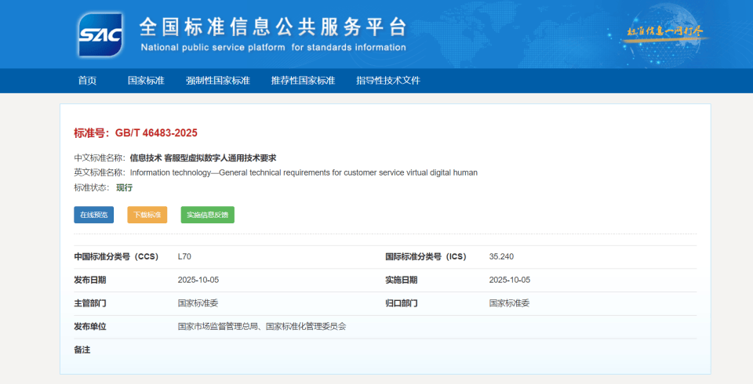The image size is (753, 384).
Task: Go to the 国家标准 menu item
Action: 146,81
